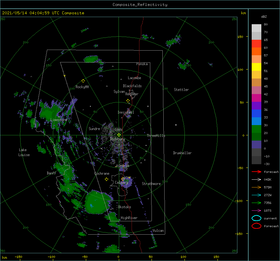Click the bright green band above 20 dBZ
The width and height of the screenshot is (280, 261).
tap(256, 129)
